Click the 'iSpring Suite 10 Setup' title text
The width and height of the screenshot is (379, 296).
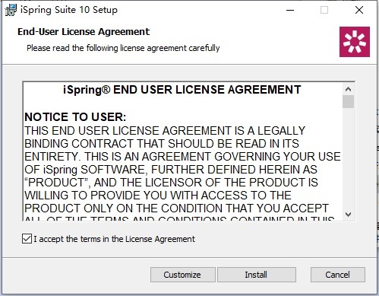tap(69, 10)
